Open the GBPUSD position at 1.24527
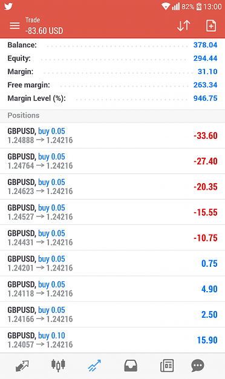The width and height of the screenshot is (225, 379). 112,212
